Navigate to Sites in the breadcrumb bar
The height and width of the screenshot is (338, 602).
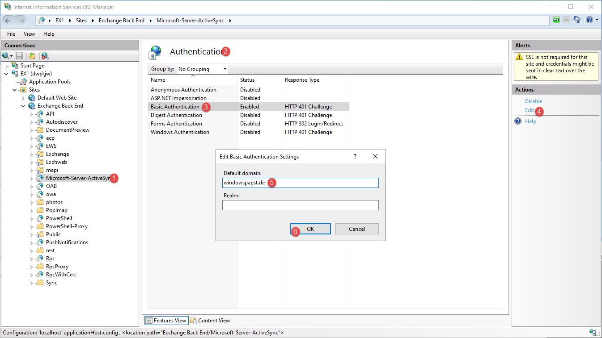tap(81, 20)
